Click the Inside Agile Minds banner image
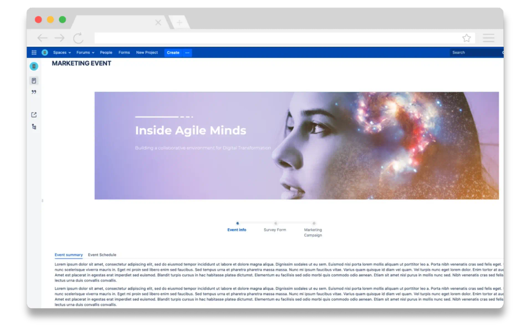 point(297,146)
